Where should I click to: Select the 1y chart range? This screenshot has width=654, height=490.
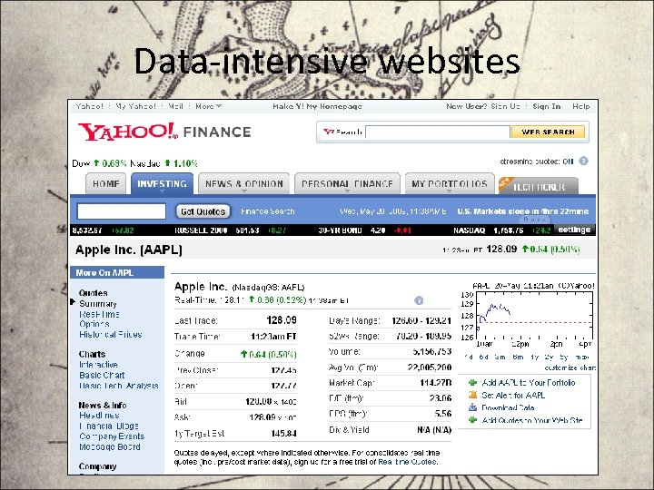coord(535,358)
